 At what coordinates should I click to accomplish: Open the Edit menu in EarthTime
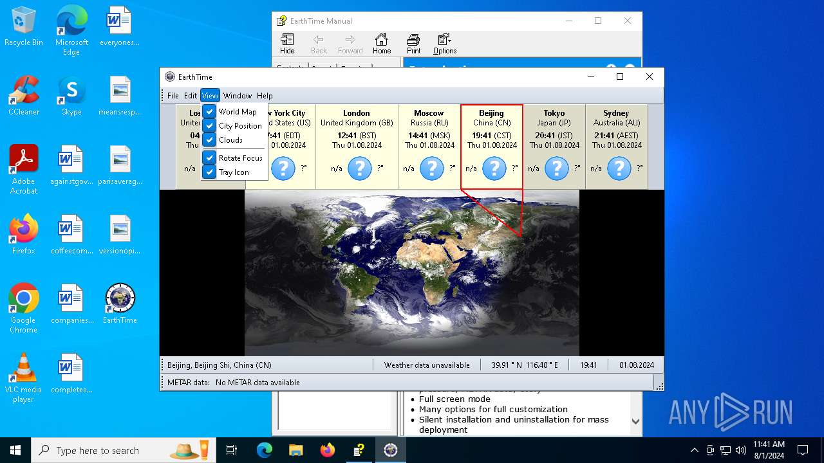pos(191,95)
